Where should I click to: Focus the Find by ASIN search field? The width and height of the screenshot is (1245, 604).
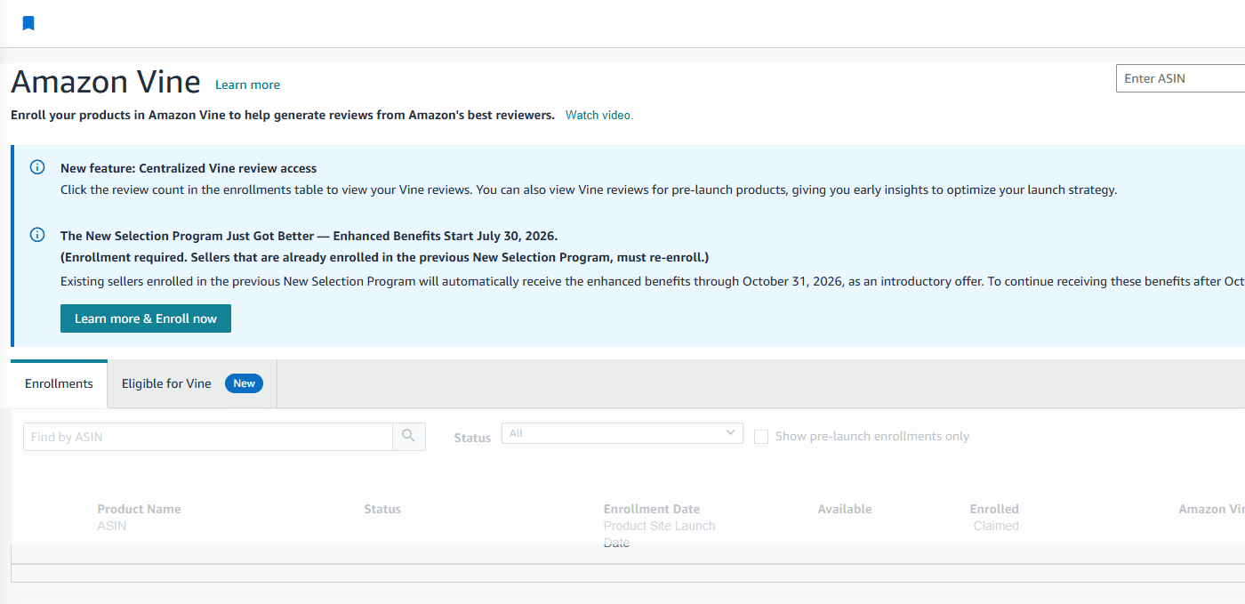pos(208,436)
